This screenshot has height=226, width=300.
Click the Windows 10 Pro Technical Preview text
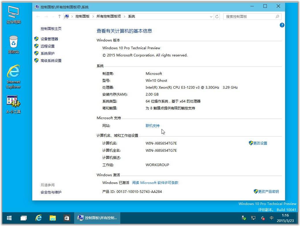[131, 48]
